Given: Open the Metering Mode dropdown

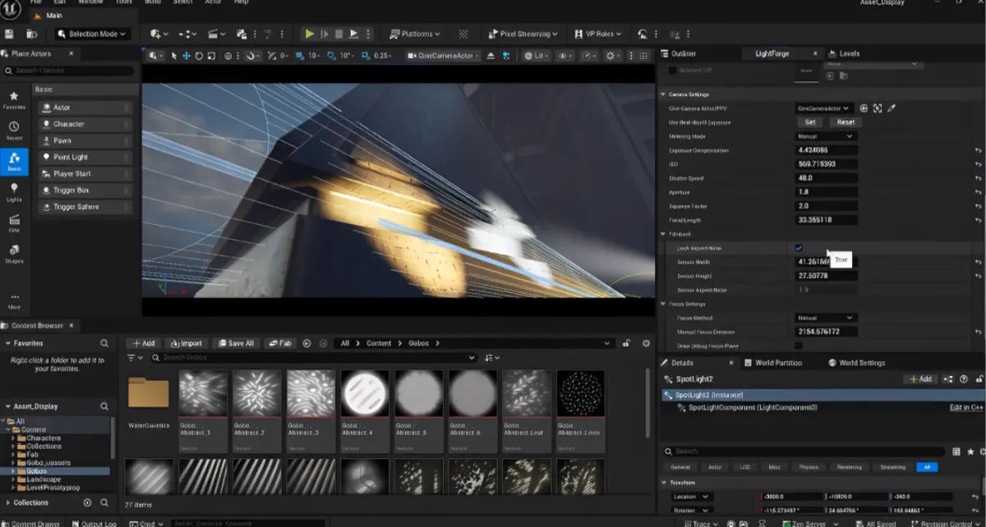Looking at the screenshot, I should [826, 136].
